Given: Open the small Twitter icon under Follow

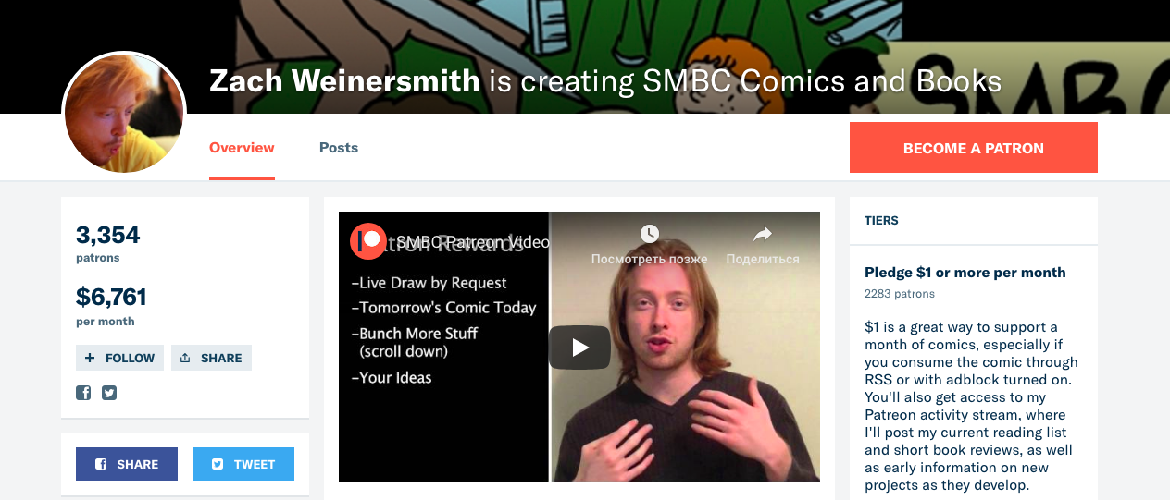Looking at the screenshot, I should tap(109, 393).
